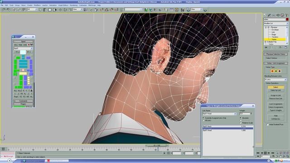
Task: Expand the Editable Poly stack entry
Action: click(x=266, y=42)
